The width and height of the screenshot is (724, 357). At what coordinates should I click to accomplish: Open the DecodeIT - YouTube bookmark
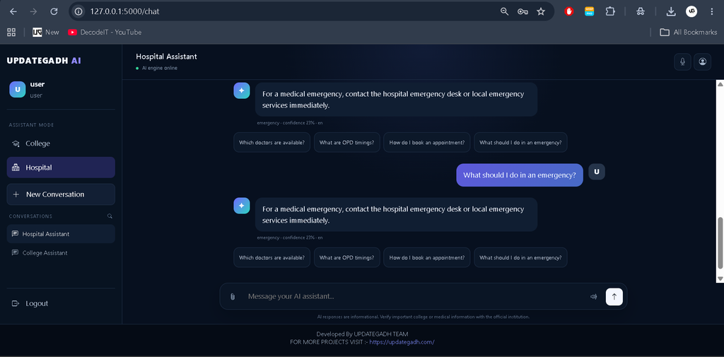coord(105,33)
